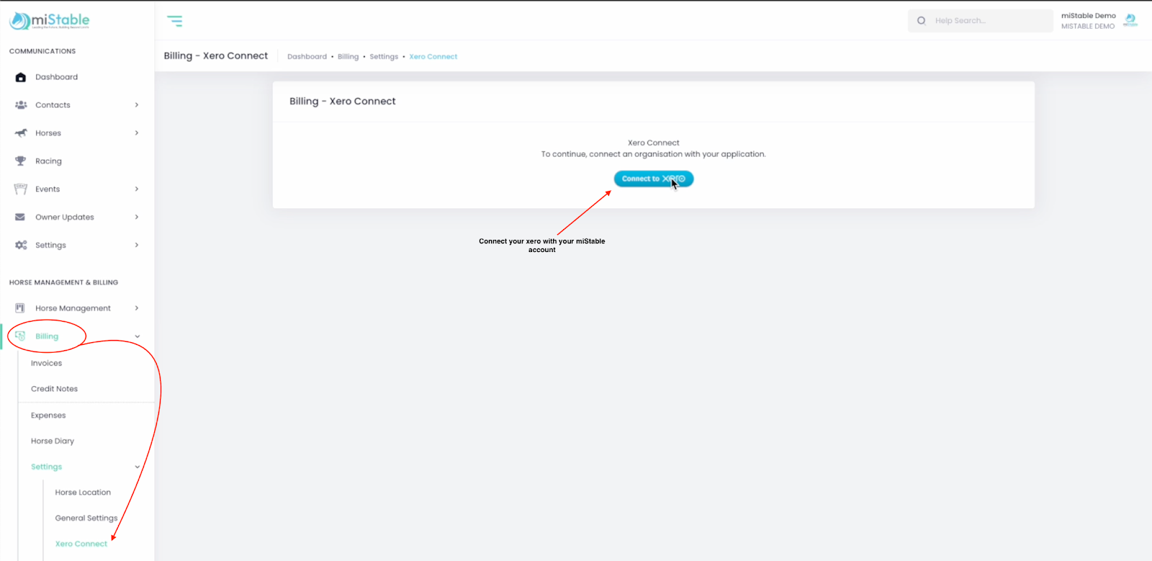The height and width of the screenshot is (561, 1152).
Task: Focus the Help Search field
Action: point(980,21)
